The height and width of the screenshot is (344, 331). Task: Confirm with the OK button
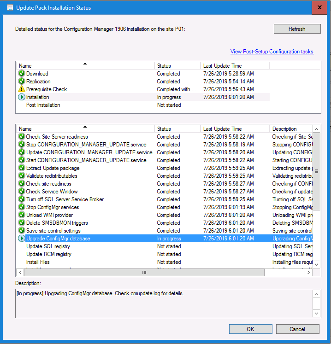(x=251, y=329)
